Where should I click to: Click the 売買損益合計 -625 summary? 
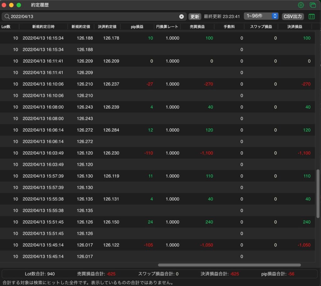[x=96, y=274]
